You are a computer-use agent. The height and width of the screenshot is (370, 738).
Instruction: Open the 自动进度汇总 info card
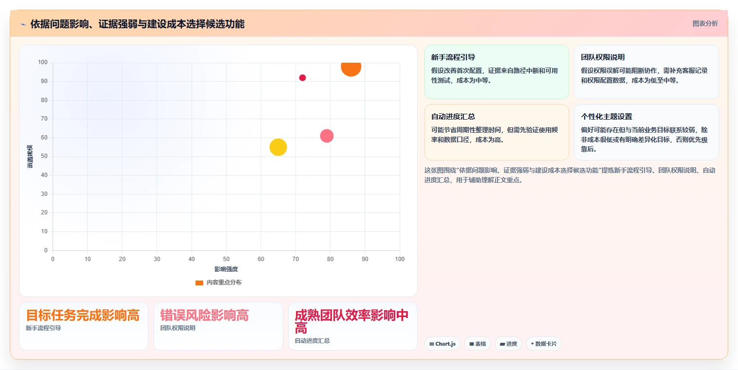(497, 132)
